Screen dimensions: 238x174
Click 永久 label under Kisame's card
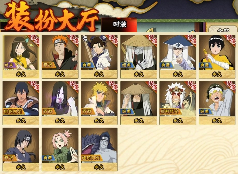[99, 167]
